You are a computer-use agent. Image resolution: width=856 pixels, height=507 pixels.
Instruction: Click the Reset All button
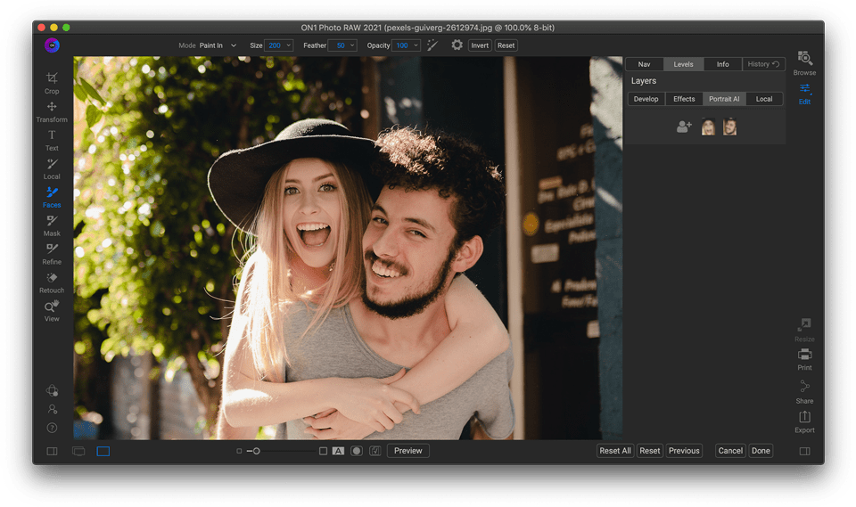tap(615, 451)
